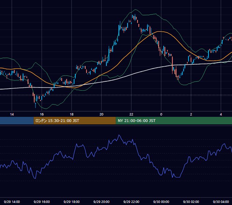The width and height of the screenshot is (232, 205).
Task: Click the 9/29 22:00 time label
Action: tap(131, 202)
